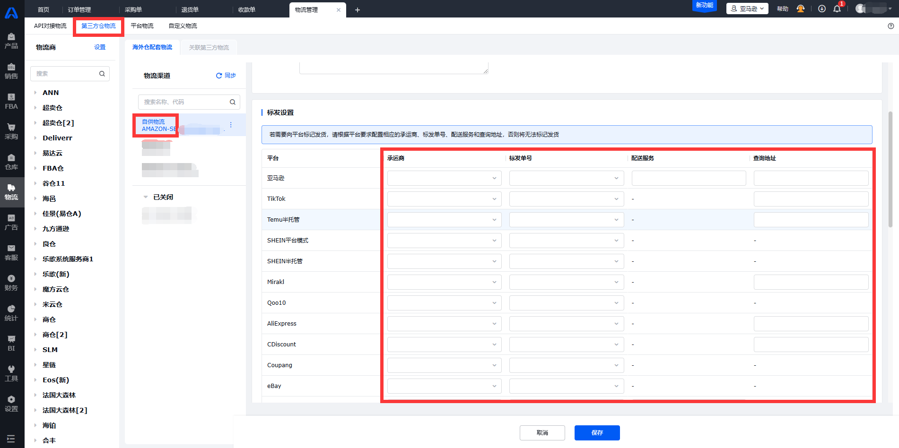
Task: Click the 亚马逊 配送服务 input field
Action: pyautogui.click(x=689, y=178)
